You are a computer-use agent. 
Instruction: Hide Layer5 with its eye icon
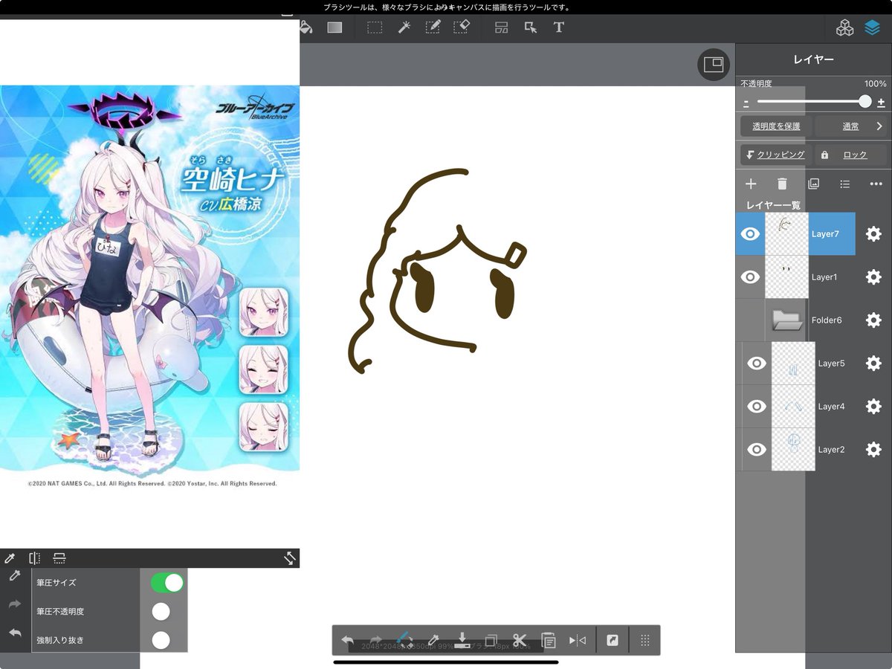pyautogui.click(x=757, y=363)
